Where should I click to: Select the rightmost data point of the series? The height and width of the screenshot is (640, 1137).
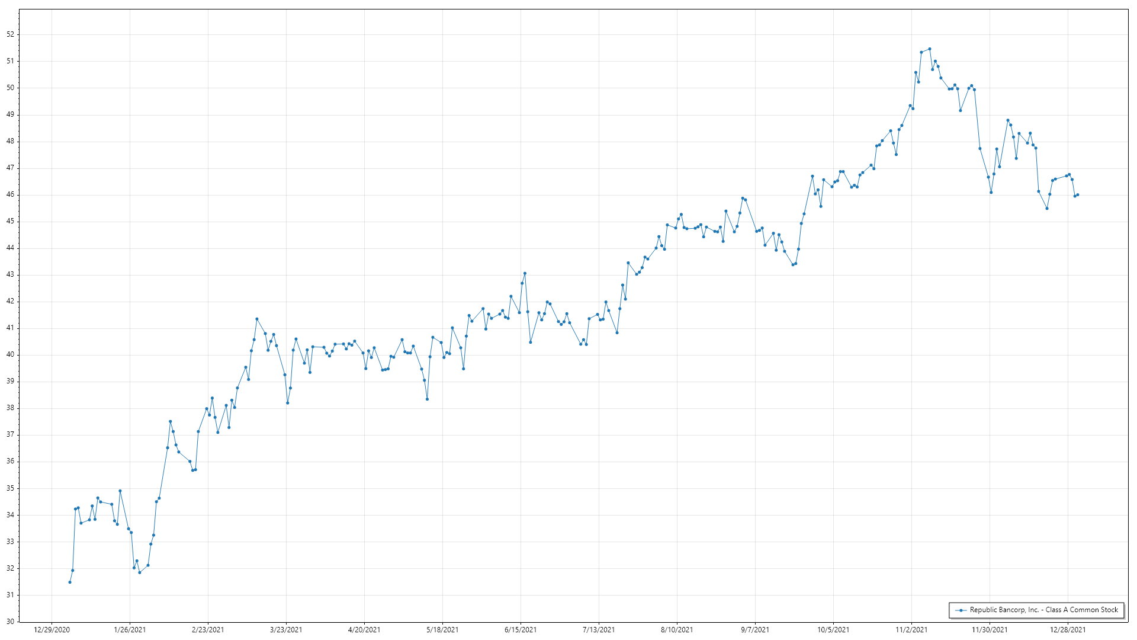tap(1077, 194)
